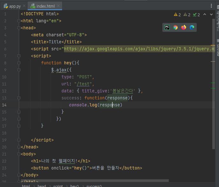Select html in the breadcrumb bar

[x=26, y=186]
